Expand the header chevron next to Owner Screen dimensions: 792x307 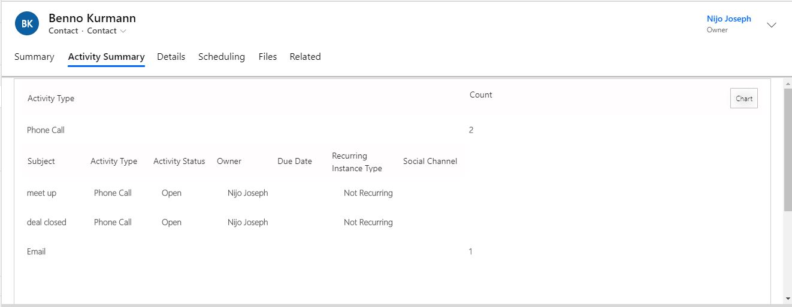(x=772, y=25)
